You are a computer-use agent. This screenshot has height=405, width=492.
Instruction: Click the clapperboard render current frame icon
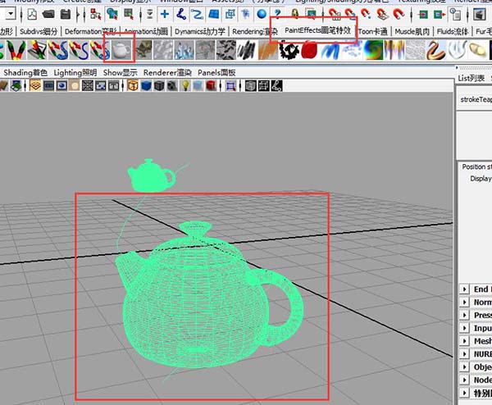tap(479, 14)
